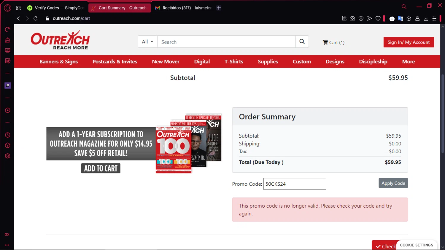The width and height of the screenshot is (445, 250).
Task: Open Google Translate extension icon
Action: [401, 18]
